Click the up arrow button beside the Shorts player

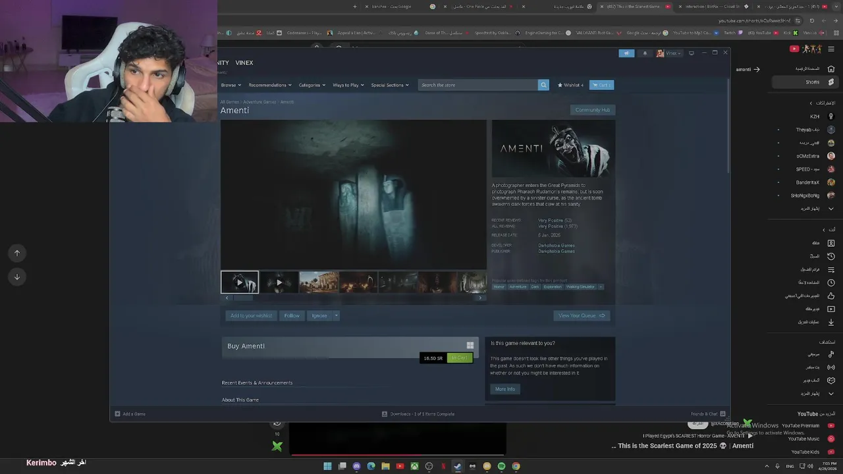(17, 253)
